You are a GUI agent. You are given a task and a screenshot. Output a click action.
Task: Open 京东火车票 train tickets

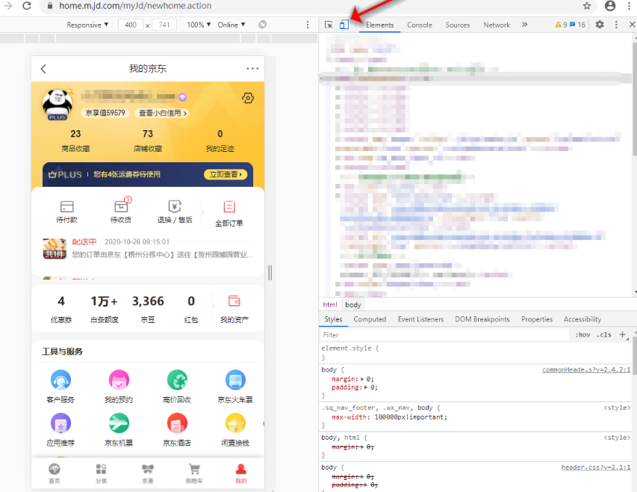[x=235, y=387]
